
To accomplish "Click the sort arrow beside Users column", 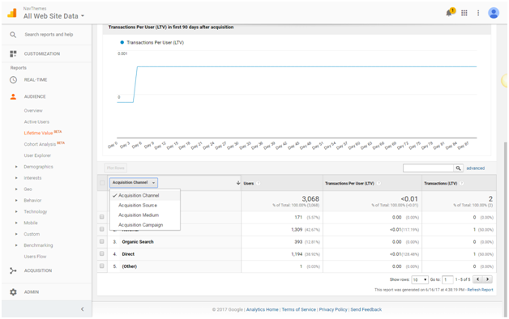I will pos(238,183).
